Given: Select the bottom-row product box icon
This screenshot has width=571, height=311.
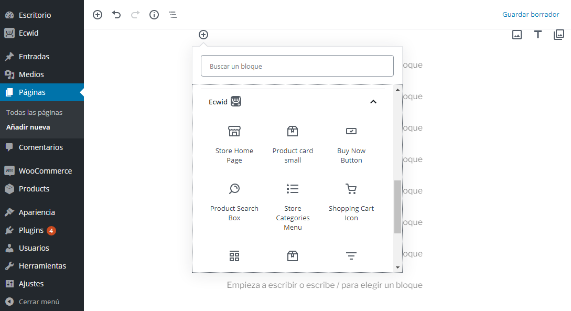Looking at the screenshot, I should coord(293,256).
